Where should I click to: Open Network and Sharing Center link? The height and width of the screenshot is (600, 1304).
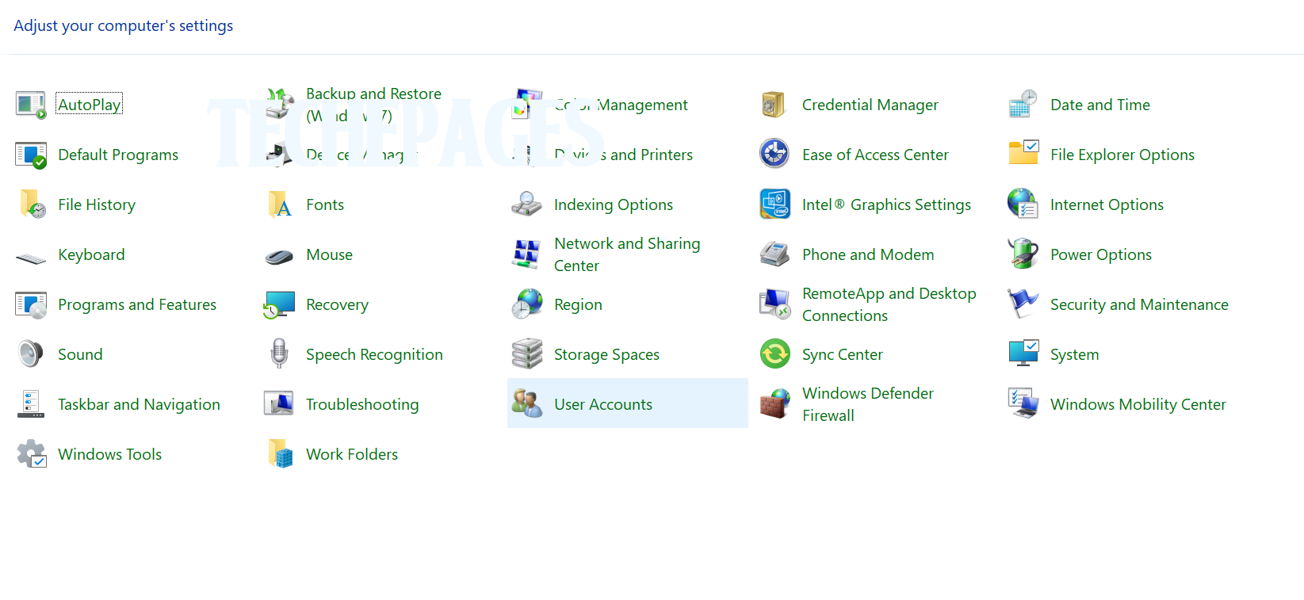coord(627,254)
